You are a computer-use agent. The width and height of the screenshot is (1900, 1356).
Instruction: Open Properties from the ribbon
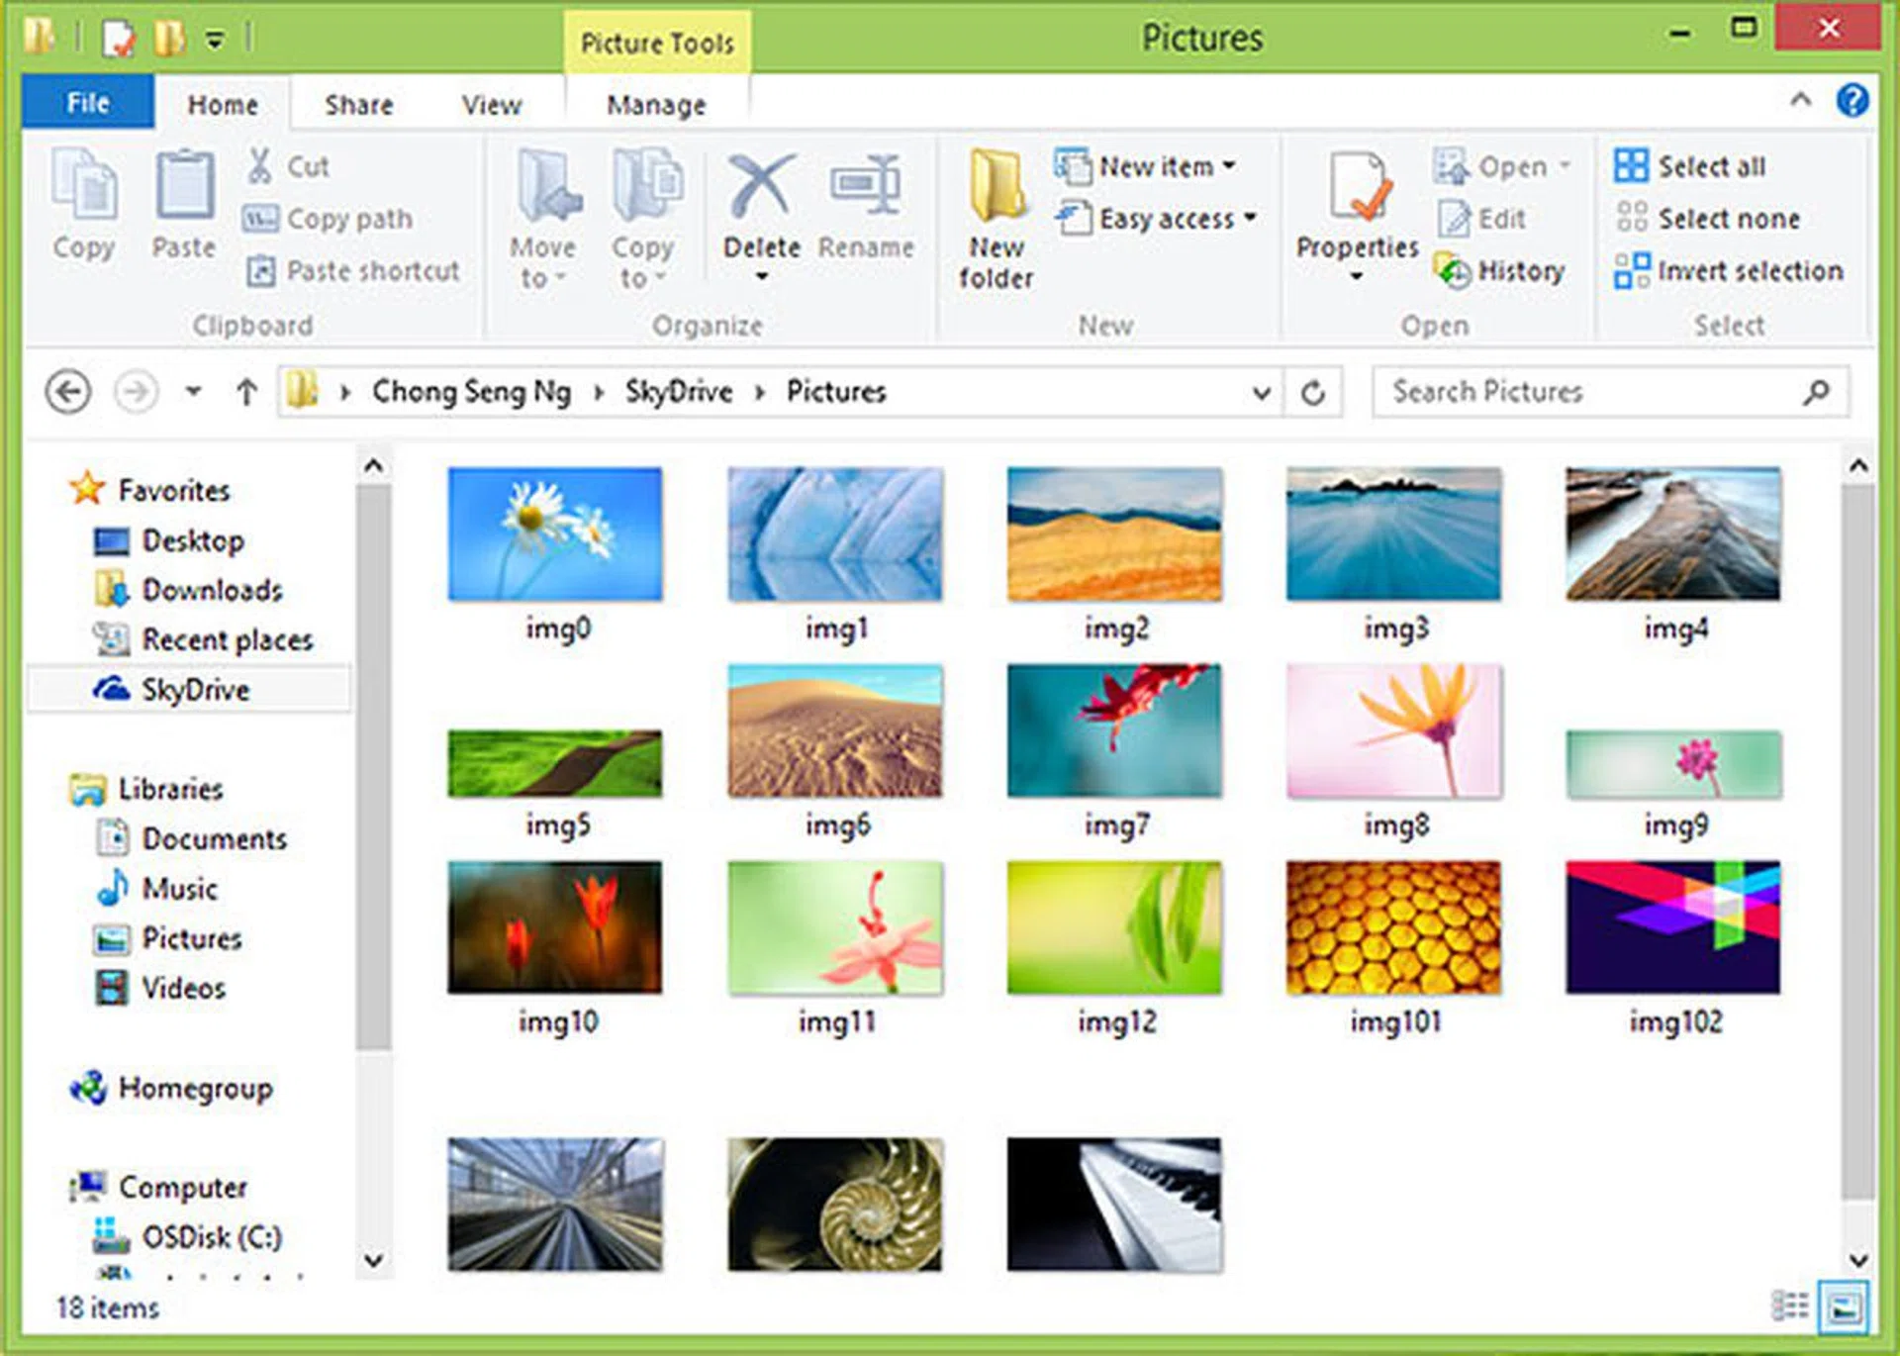pyautogui.click(x=1357, y=188)
